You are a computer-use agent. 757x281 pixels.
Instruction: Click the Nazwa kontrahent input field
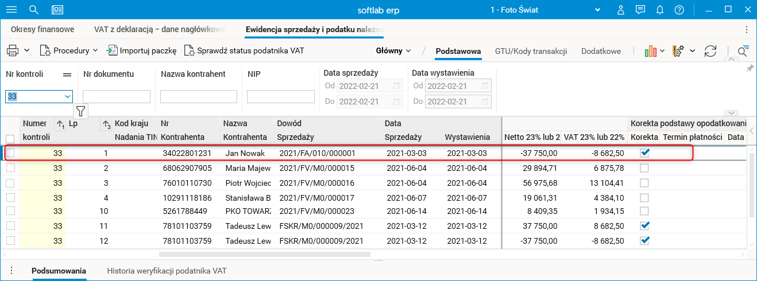199,97
